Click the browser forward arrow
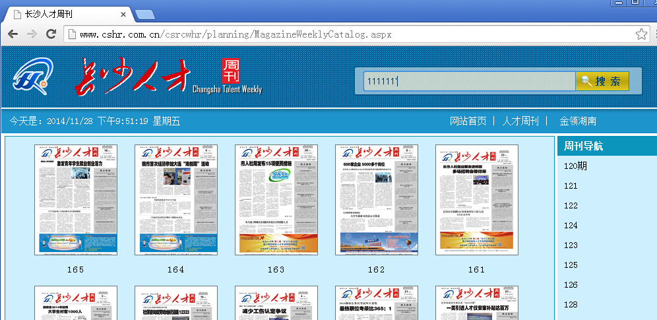 point(32,34)
